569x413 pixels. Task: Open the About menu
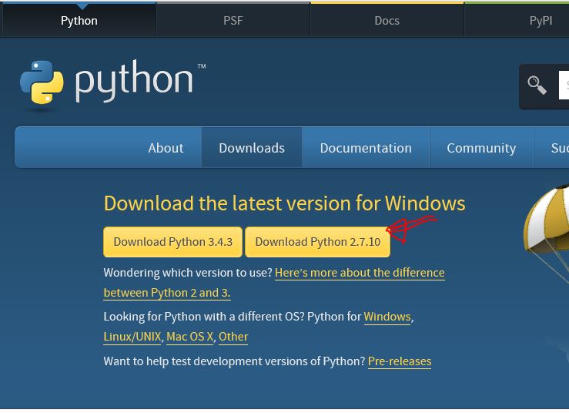[166, 148]
